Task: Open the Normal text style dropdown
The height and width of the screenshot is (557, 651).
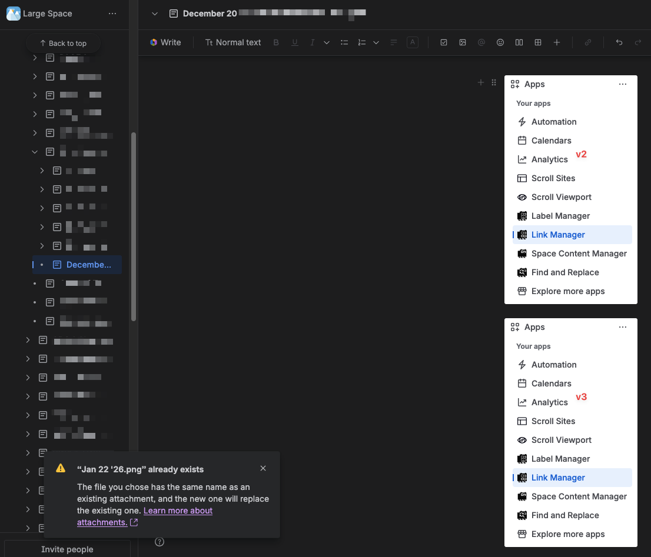Action: 233,42
